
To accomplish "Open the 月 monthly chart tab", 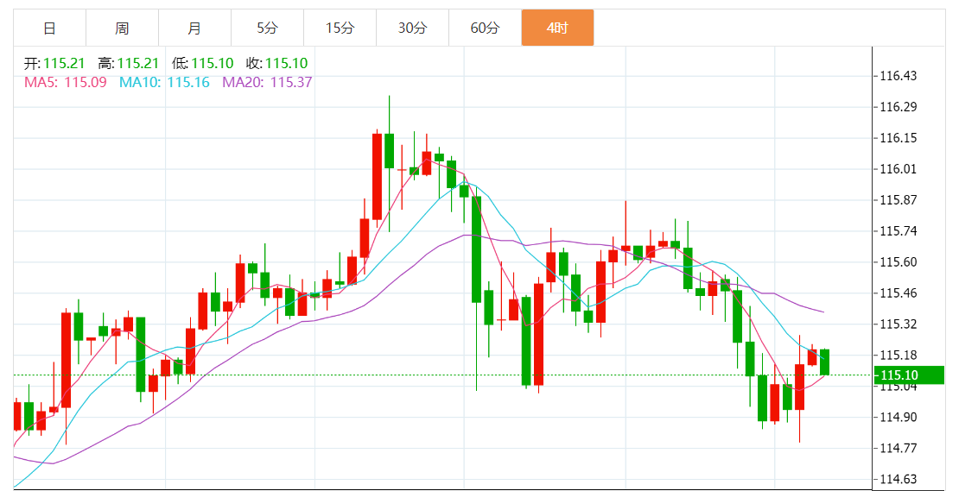I will [194, 28].
